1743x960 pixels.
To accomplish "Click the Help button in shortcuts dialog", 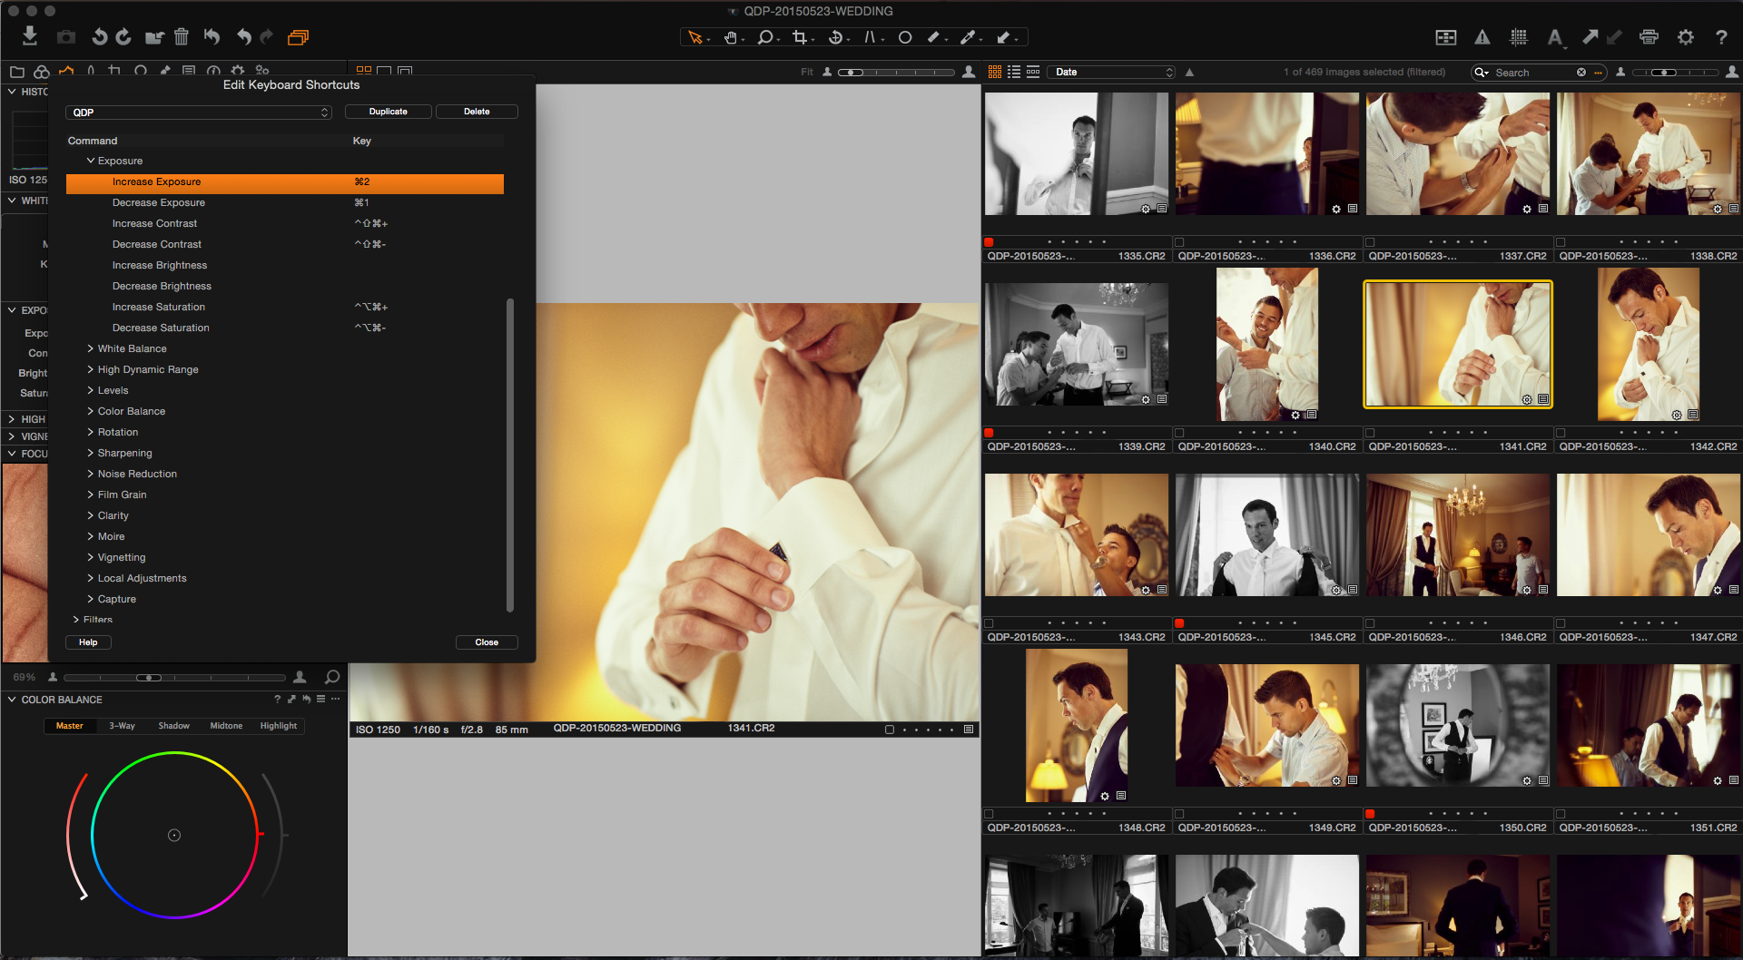I will coord(88,642).
